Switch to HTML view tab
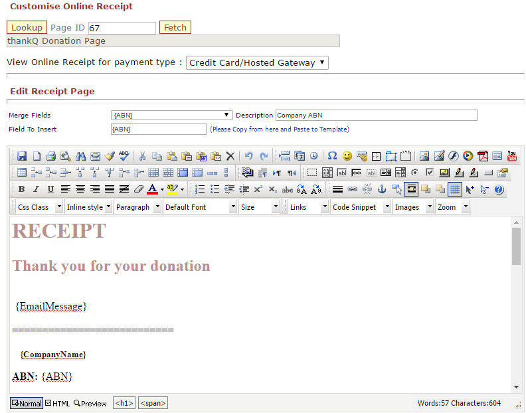This screenshot has height=413, width=526. [x=57, y=403]
